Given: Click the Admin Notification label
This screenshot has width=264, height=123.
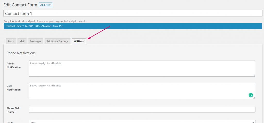Looking at the screenshot, I should [14, 65].
